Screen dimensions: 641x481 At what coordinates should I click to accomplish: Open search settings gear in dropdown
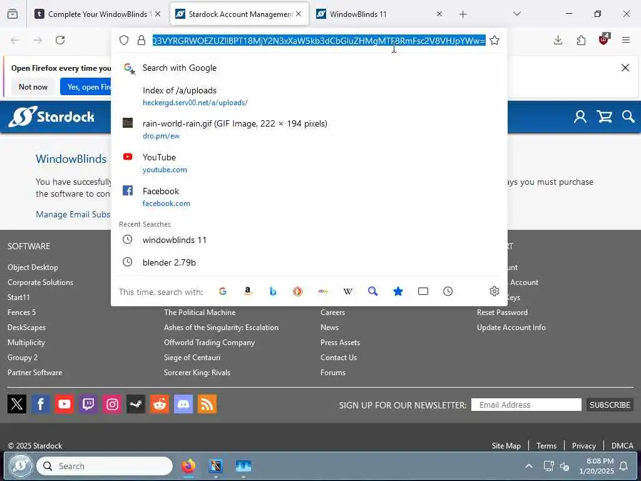(x=495, y=291)
